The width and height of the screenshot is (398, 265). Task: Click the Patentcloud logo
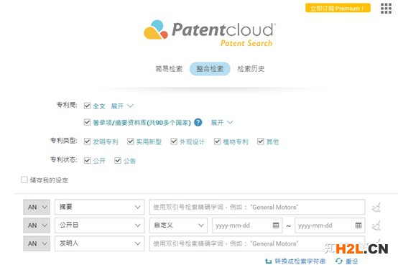[210, 33]
